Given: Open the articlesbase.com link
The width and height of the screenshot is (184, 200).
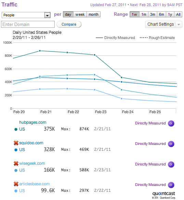Looking at the screenshot, I should 35,184.
